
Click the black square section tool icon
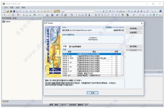pos(52,15)
